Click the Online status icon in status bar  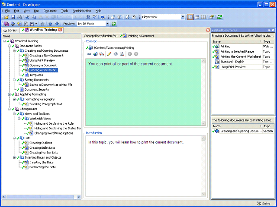259,204
